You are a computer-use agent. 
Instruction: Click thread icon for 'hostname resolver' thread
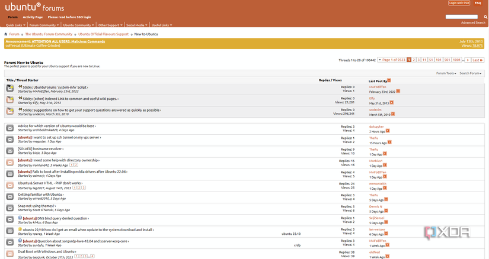pyautogui.click(x=10, y=151)
